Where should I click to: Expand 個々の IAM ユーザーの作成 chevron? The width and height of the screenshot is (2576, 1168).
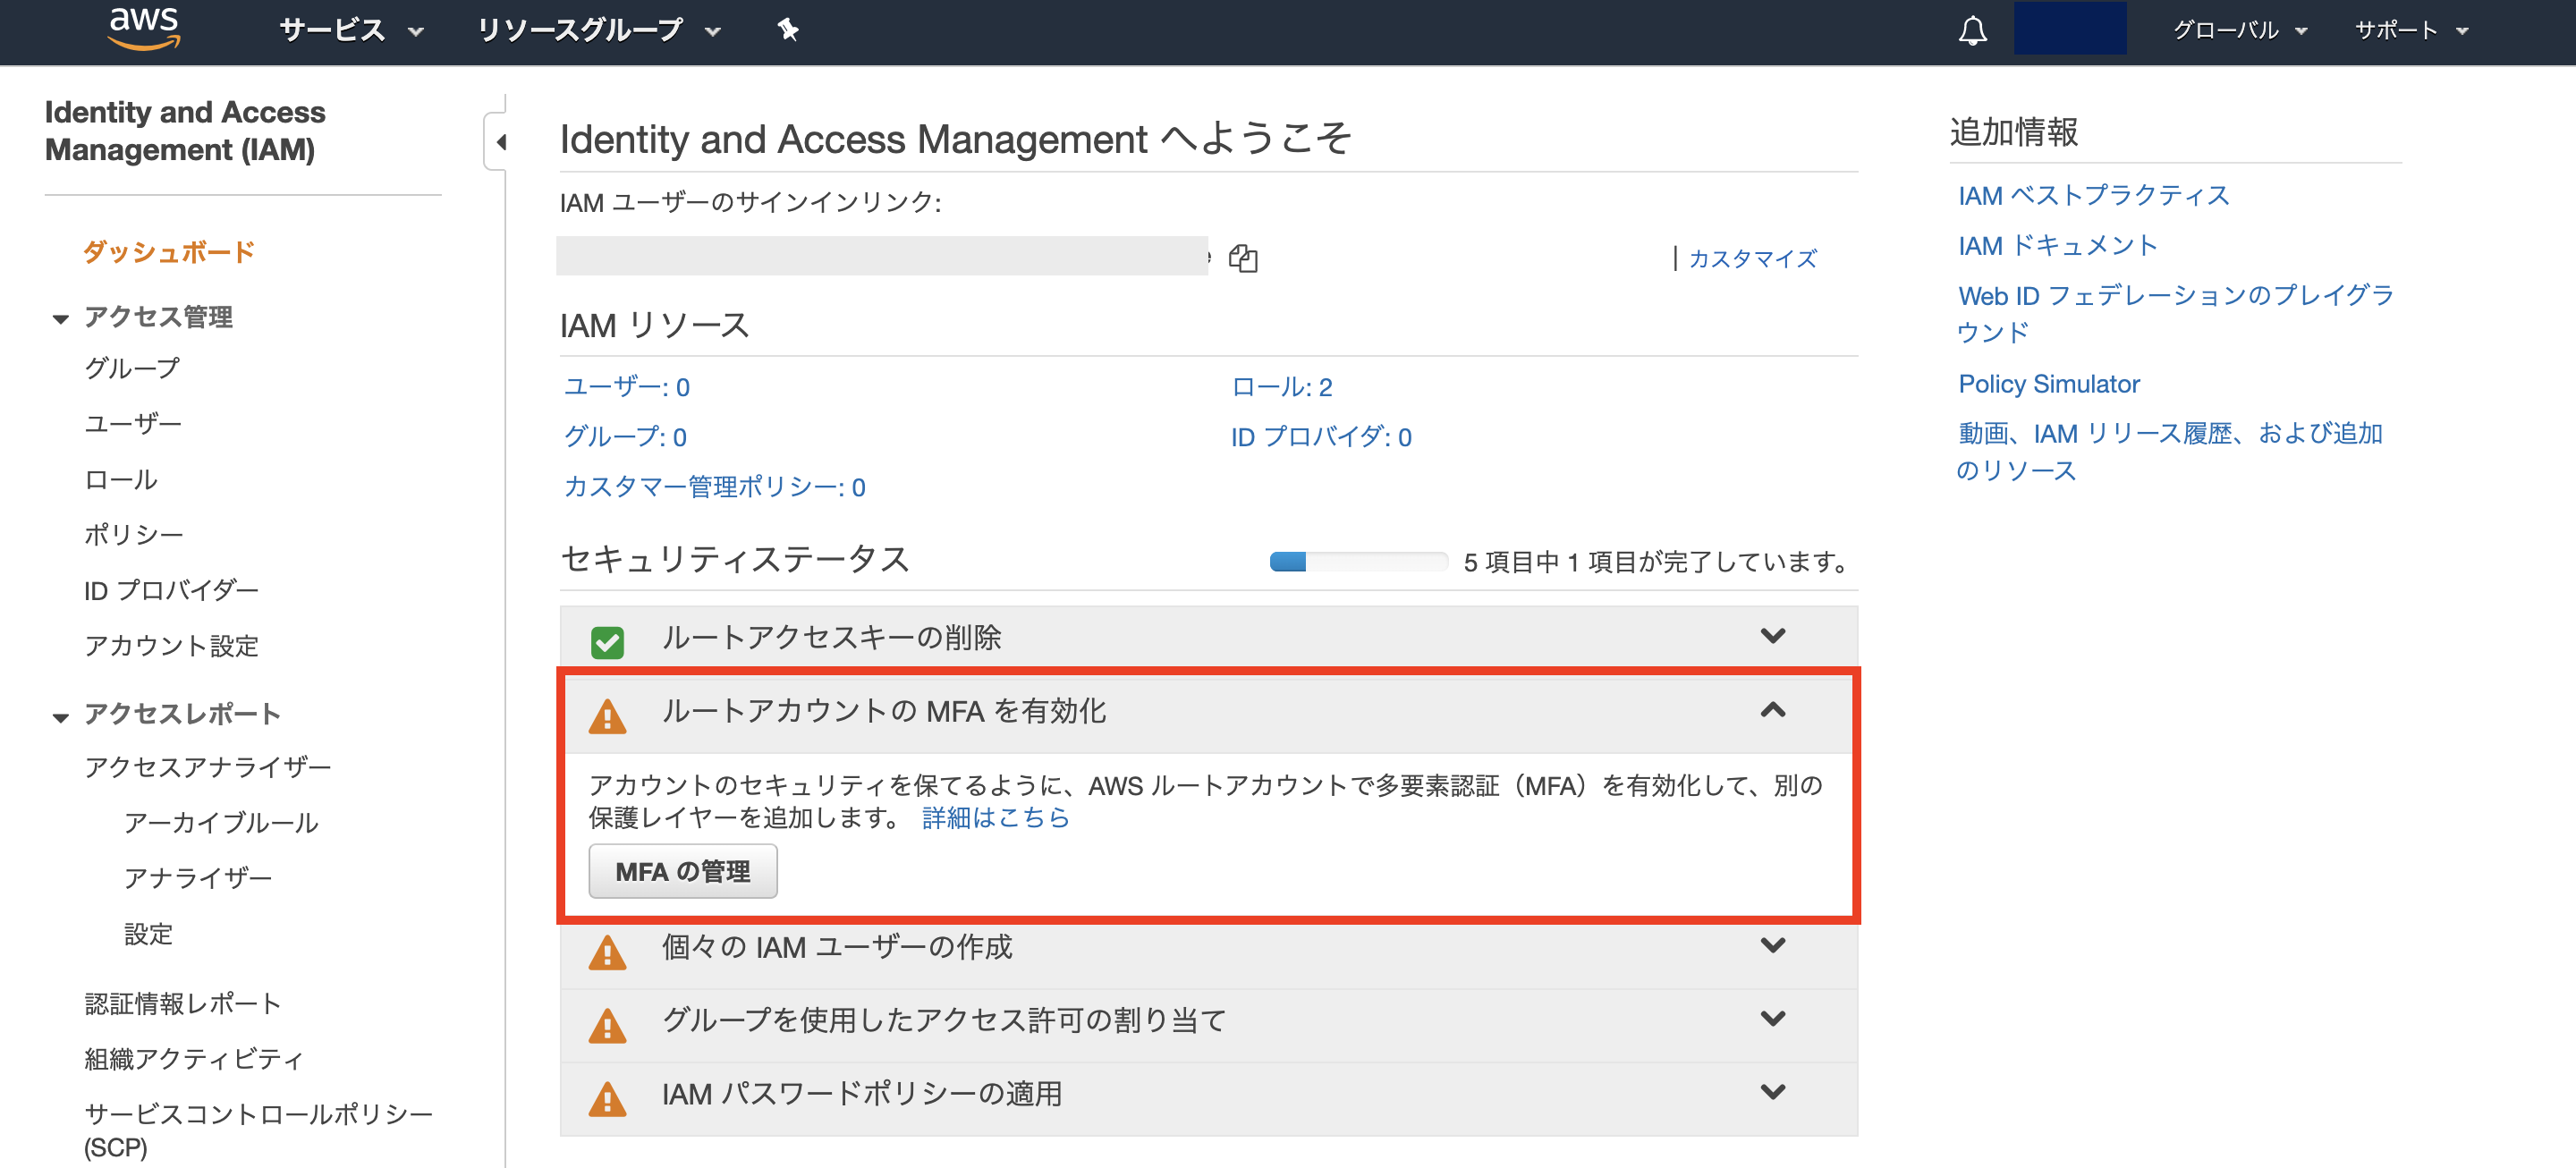tap(1773, 945)
